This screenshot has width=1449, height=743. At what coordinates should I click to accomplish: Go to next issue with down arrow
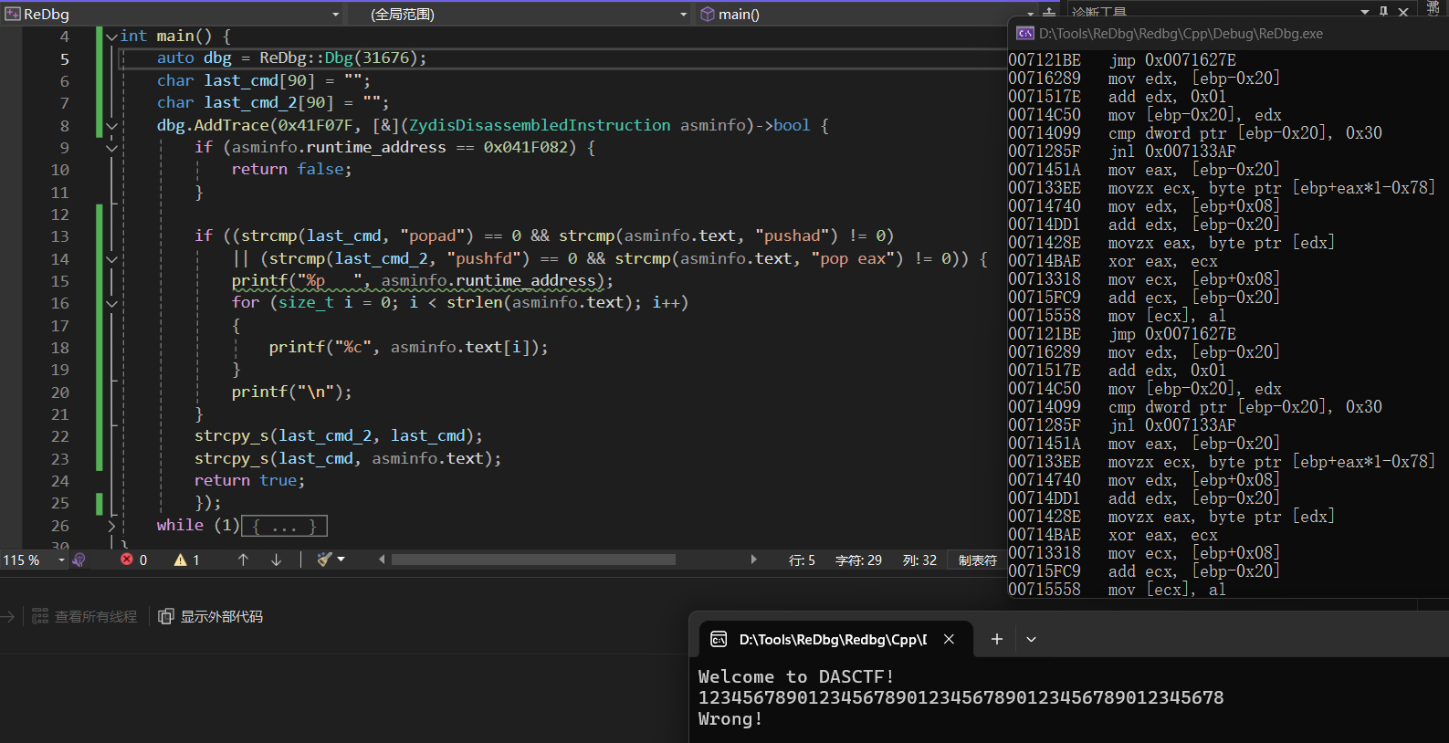click(276, 560)
